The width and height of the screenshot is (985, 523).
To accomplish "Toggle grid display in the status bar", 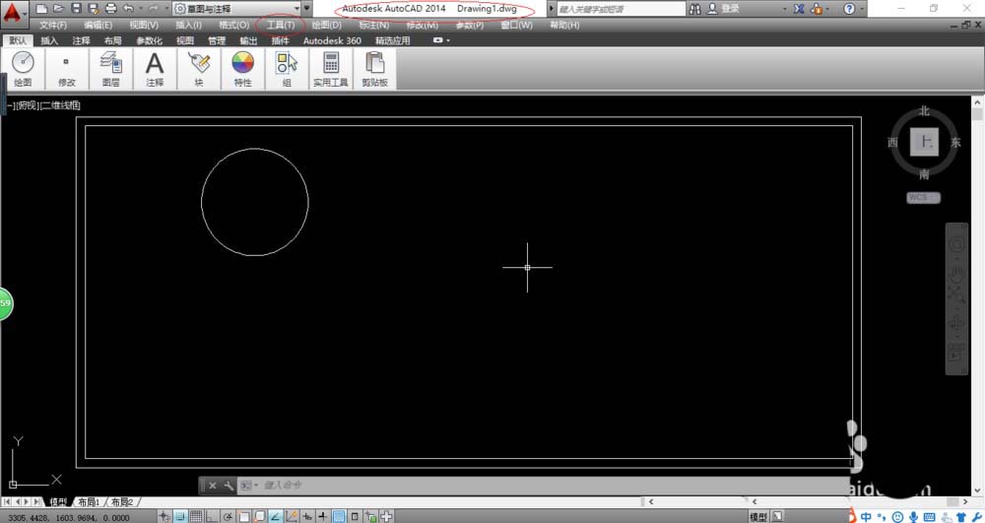I will (x=195, y=516).
